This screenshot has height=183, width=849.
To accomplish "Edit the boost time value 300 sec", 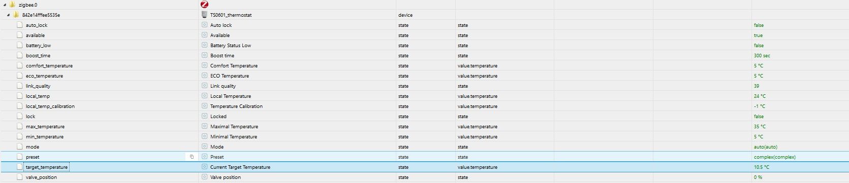I will [762, 56].
